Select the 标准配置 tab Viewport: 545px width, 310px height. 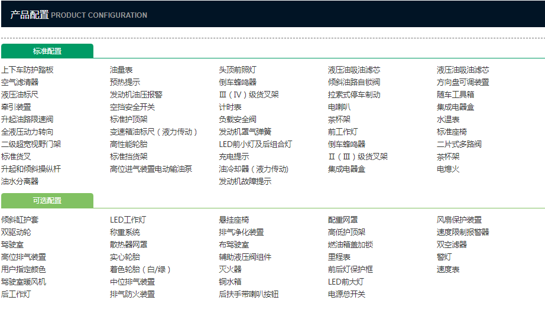[47, 51]
